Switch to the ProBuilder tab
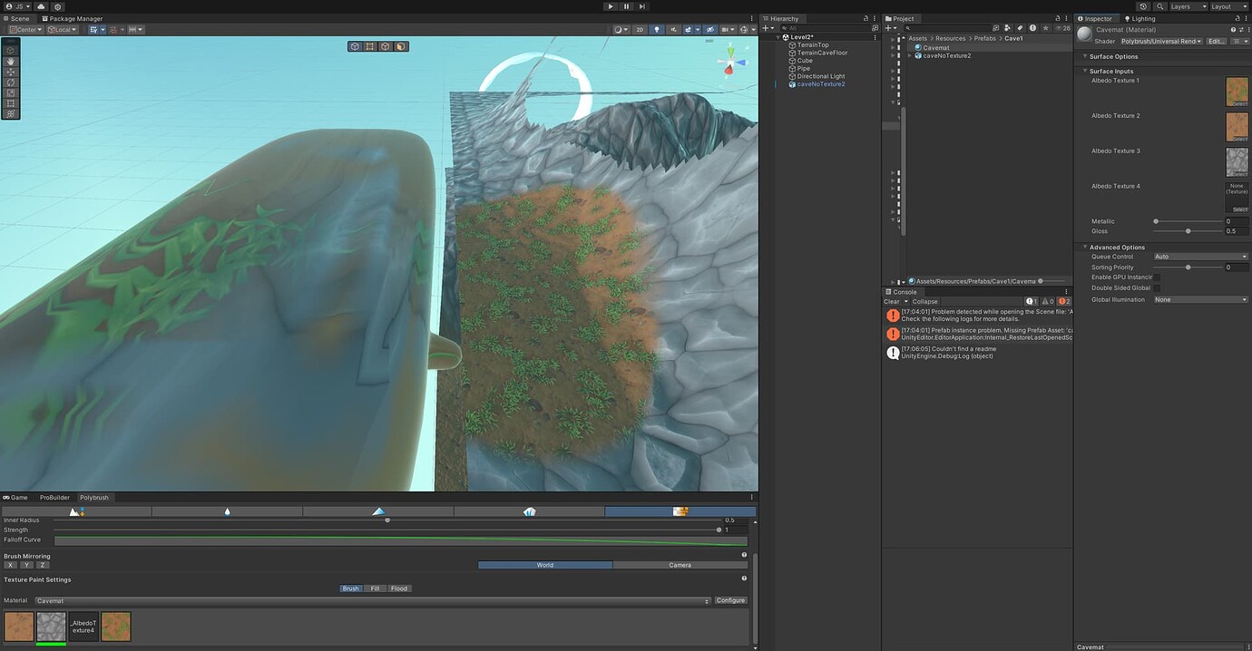 tap(54, 497)
